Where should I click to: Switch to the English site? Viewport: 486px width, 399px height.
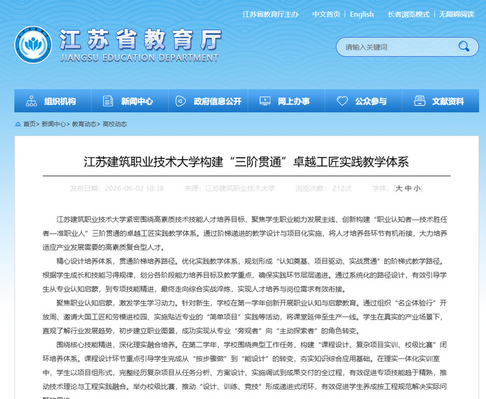tap(362, 14)
